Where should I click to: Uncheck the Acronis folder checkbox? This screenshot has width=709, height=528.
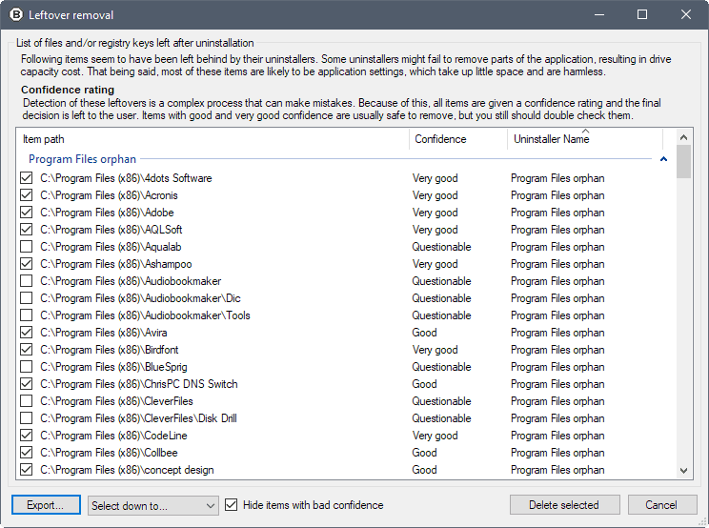point(27,195)
